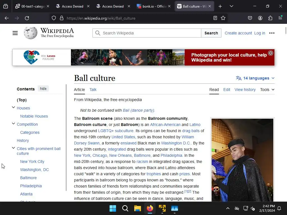Jump to (Top) in contents
Image resolution: width=287 pixels, height=215 pixels.
coord(22,100)
